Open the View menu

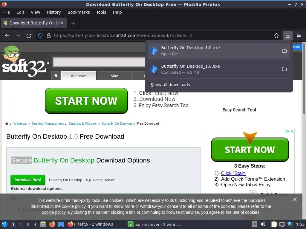click(35, 12)
